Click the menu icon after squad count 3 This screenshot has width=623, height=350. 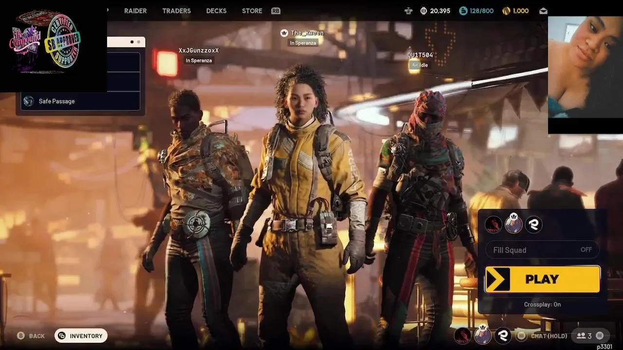coord(600,335)
